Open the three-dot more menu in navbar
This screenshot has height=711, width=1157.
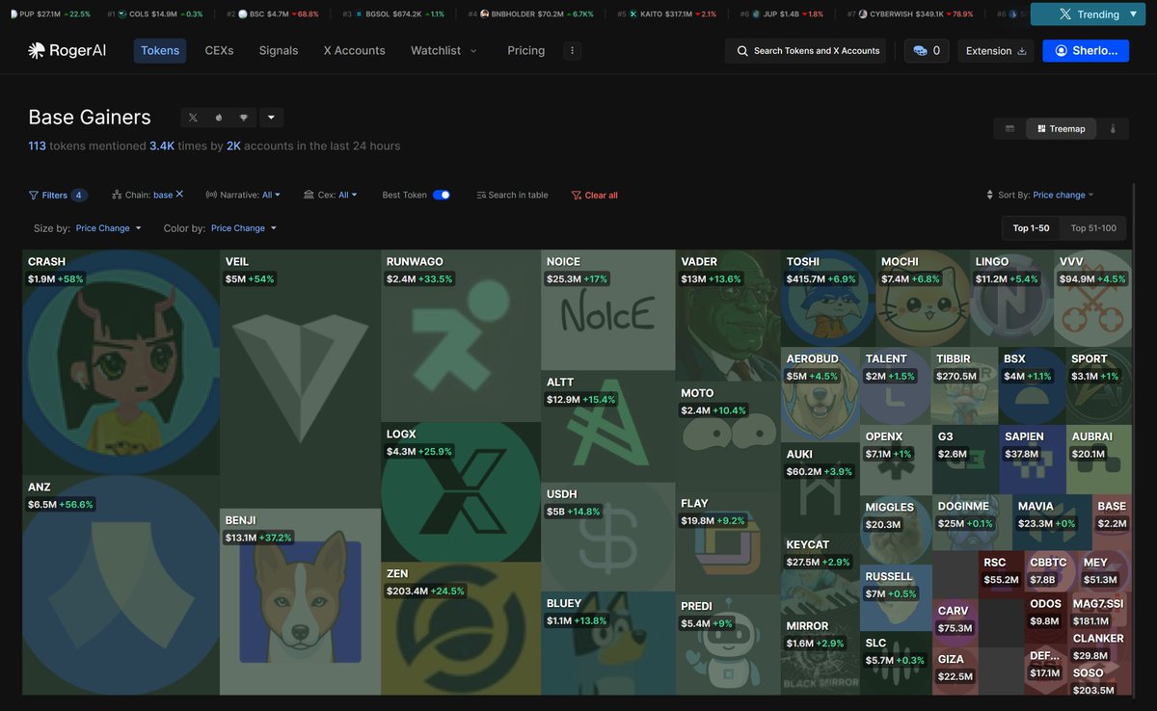point(572,50)
